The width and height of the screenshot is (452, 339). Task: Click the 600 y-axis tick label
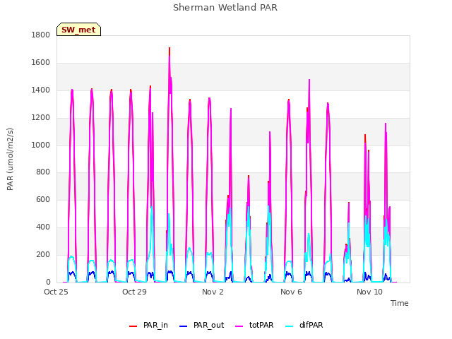tap(43, 199)
